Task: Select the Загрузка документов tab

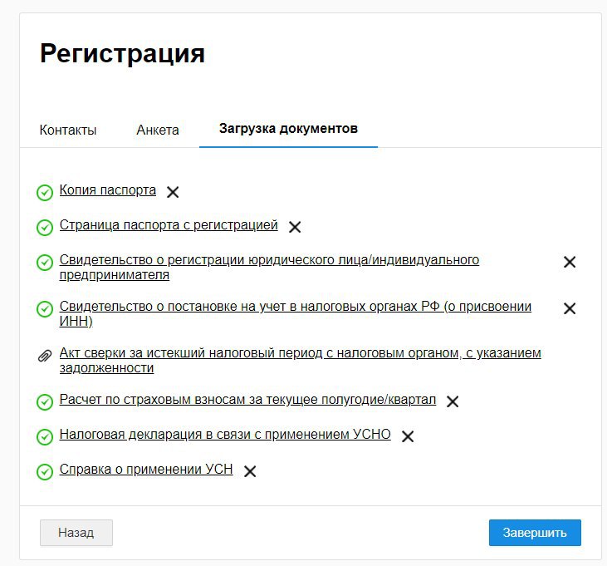Action: click(x=288, y=129)
